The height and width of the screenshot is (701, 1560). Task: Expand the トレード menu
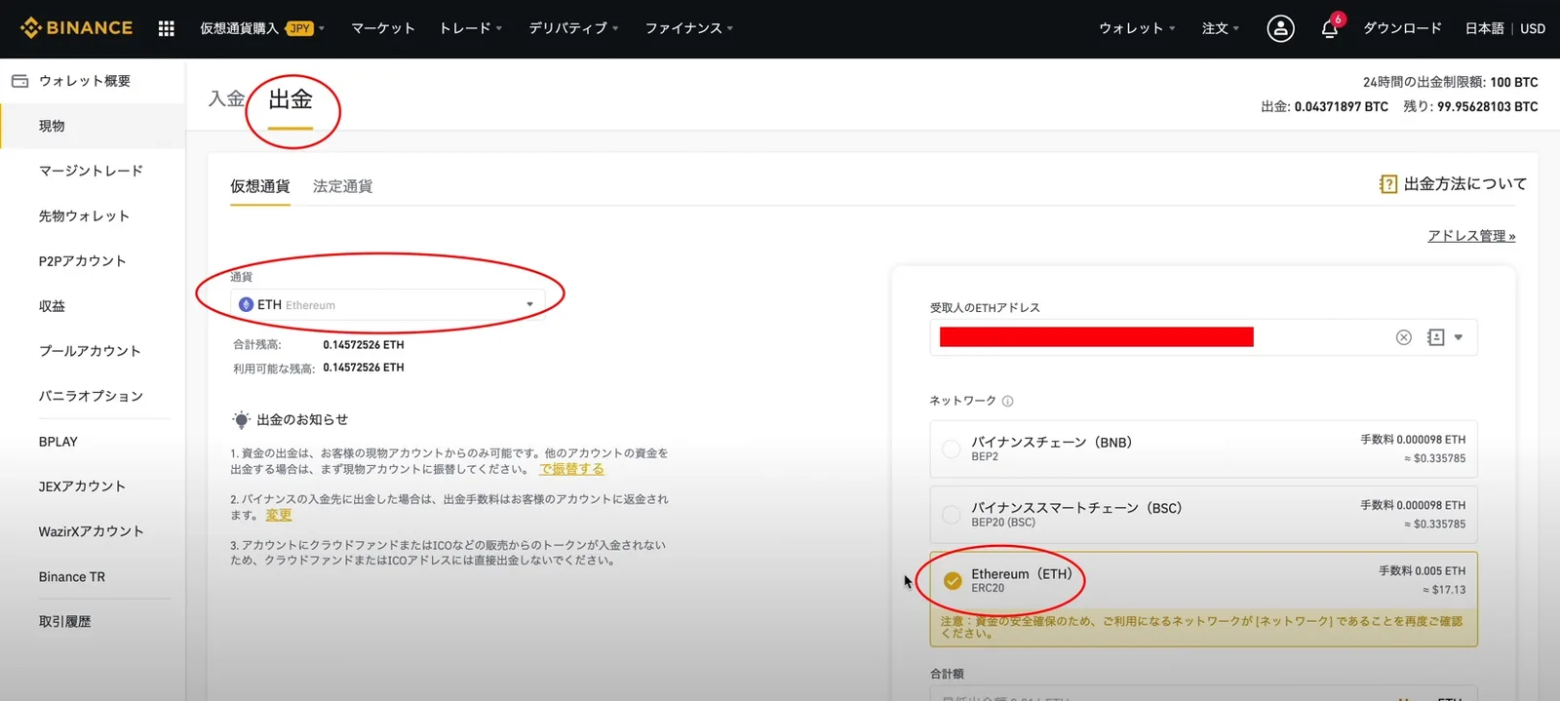point(470,28)
